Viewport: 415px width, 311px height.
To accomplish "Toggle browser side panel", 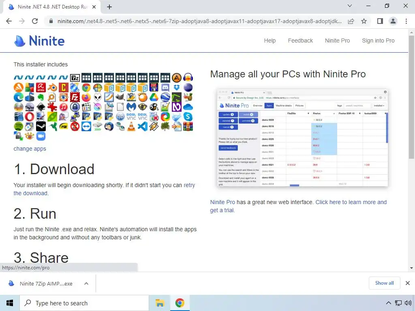I will [x=380, y=21].
